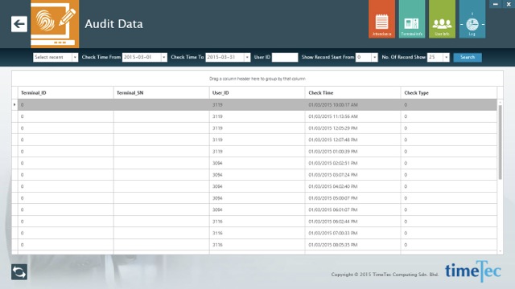Click the Audit Data fingerprint icon
This screenshot has width=515, height=289.
55,24
